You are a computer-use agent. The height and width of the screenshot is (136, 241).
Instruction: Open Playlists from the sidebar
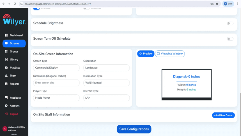[14, 68]
